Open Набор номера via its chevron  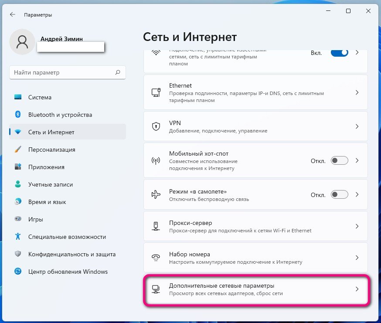(x=357, y=258)
